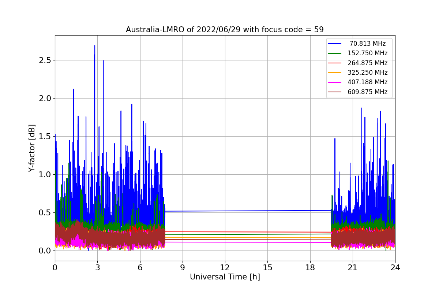Select the 264.875 MHz legend label

[368, 63]
